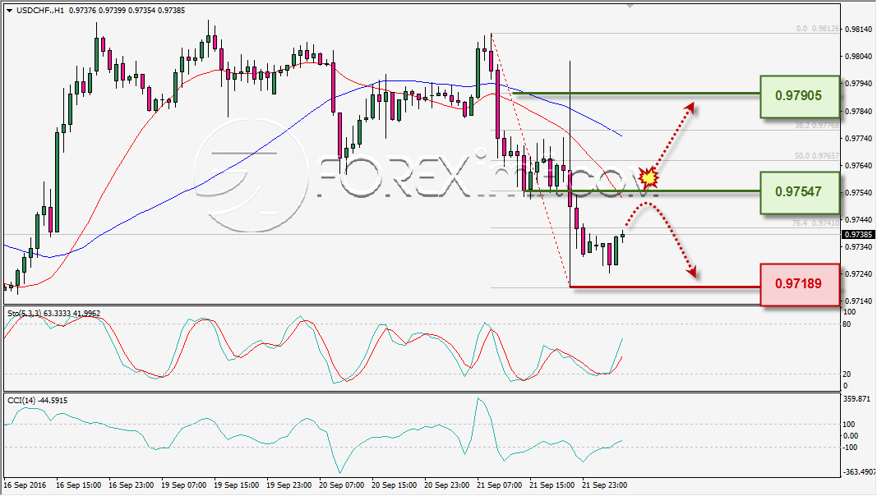Screen dimensions: 877x496
Task: Click the CCI scale value -363.4907
Action: [x=859, y=472]
